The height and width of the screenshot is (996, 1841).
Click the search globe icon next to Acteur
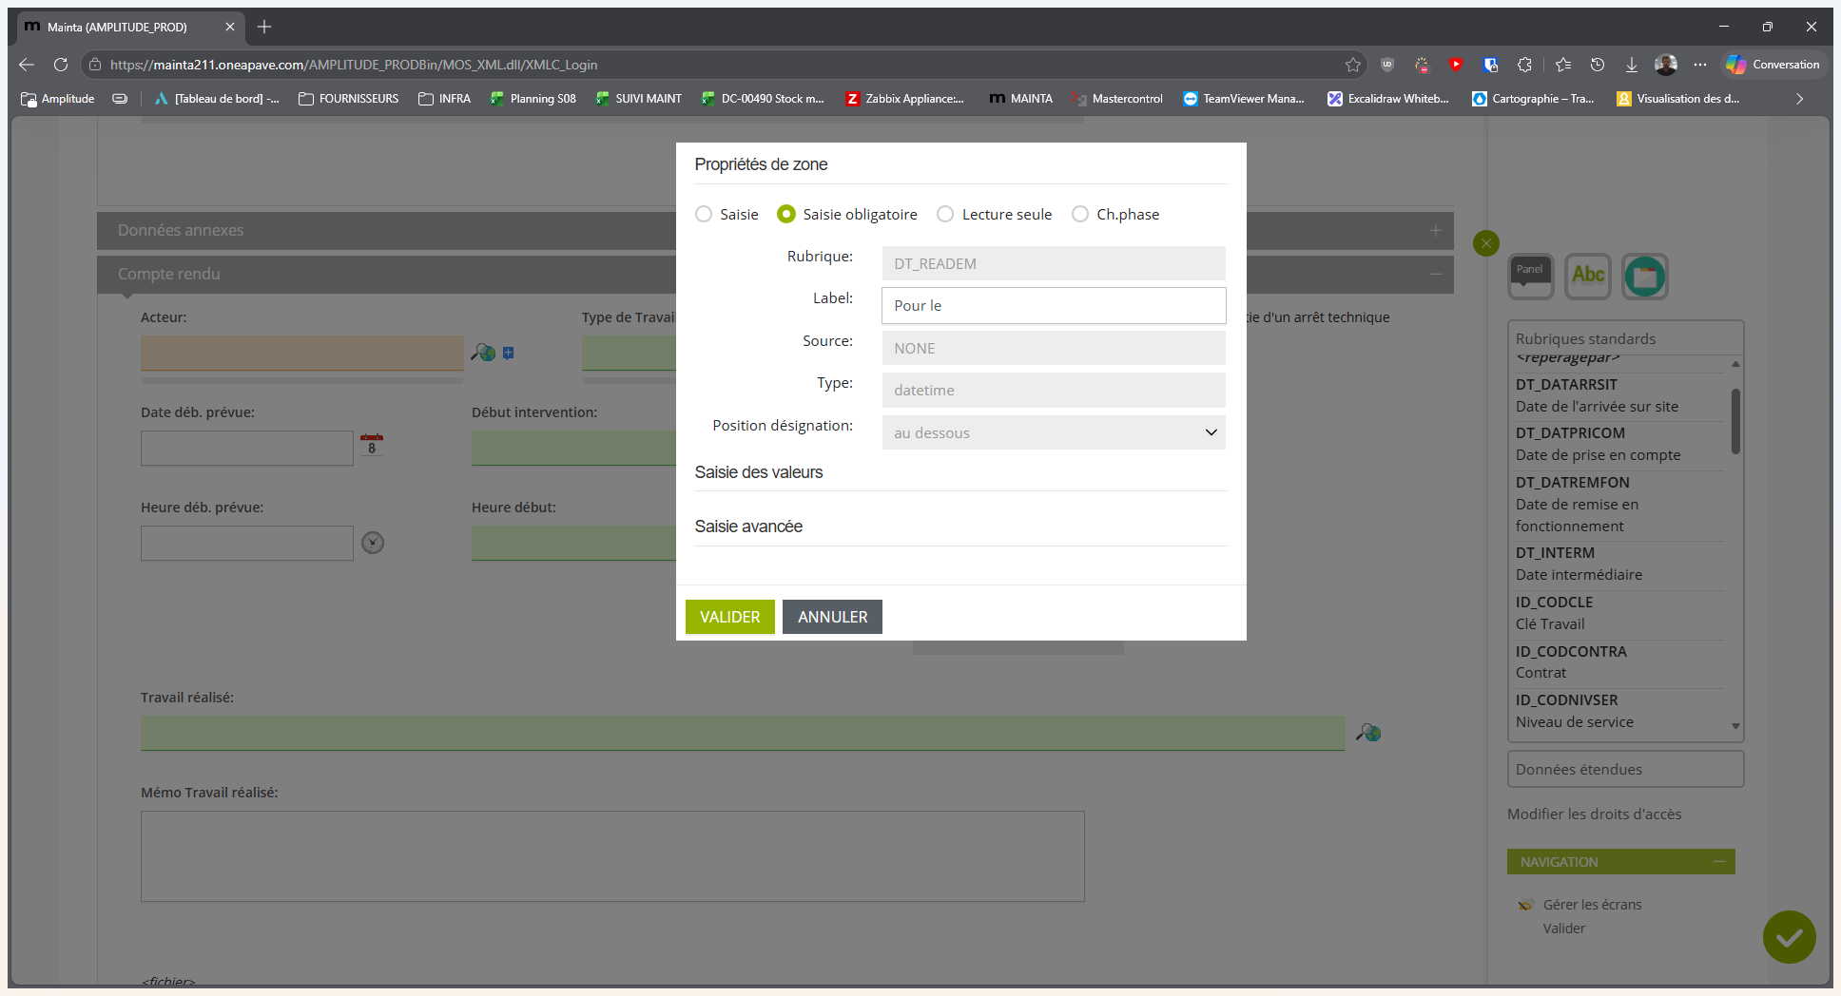483,353
